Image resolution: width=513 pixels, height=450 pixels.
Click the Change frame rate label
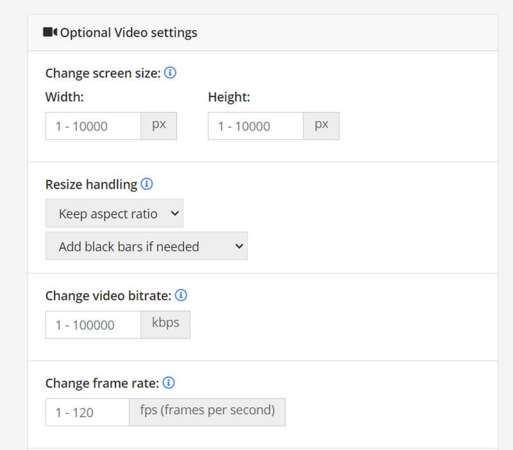100,383
